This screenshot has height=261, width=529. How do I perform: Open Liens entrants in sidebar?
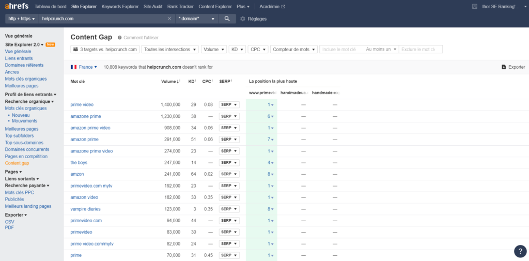click(x=19, y=58)
